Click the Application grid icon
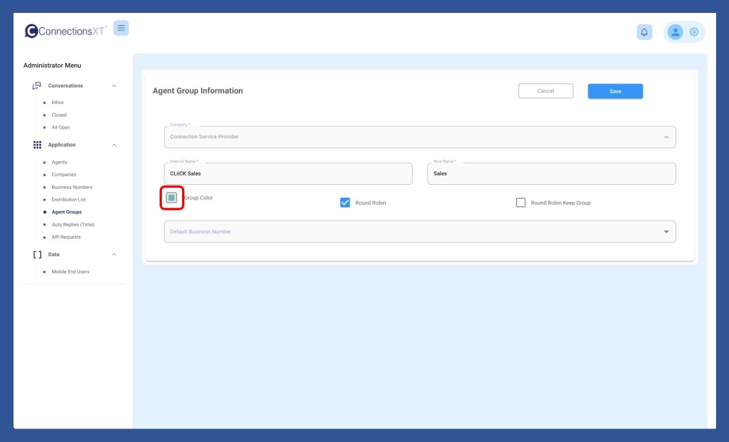 coord(37,145)
